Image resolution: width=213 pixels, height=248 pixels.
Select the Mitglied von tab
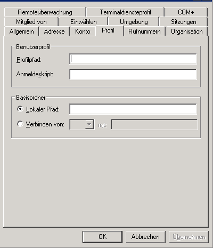coord(31,22)
